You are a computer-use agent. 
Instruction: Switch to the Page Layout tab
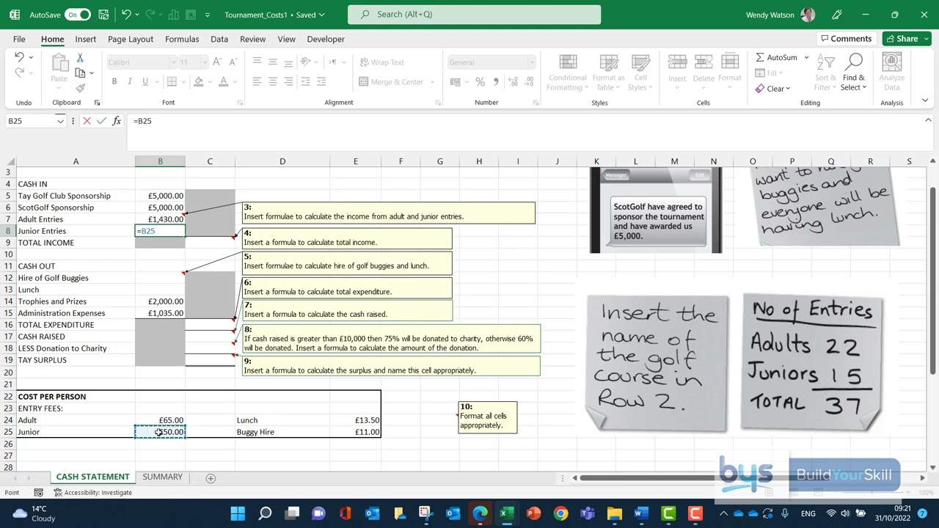point(131,39)
